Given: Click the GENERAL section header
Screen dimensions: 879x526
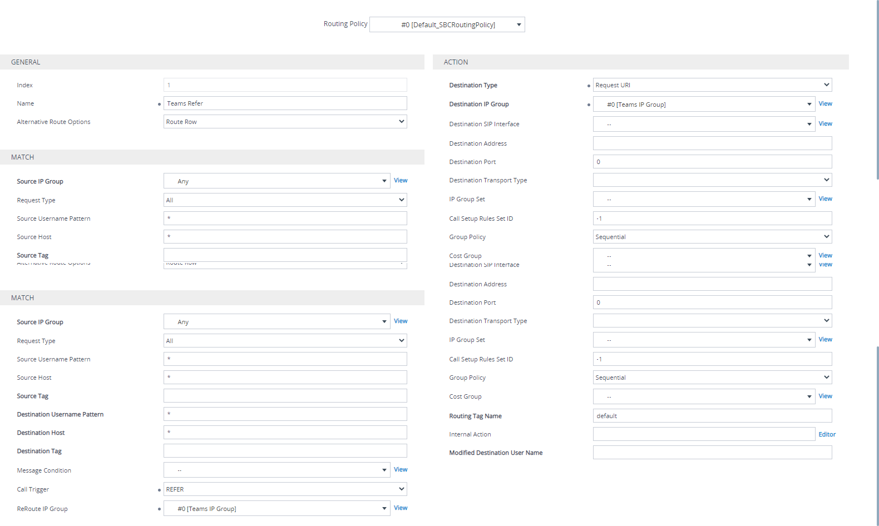Looking at the screenshot, I should point(212,62).
